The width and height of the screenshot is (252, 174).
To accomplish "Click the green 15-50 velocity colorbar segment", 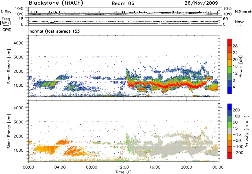I will 230,125.
